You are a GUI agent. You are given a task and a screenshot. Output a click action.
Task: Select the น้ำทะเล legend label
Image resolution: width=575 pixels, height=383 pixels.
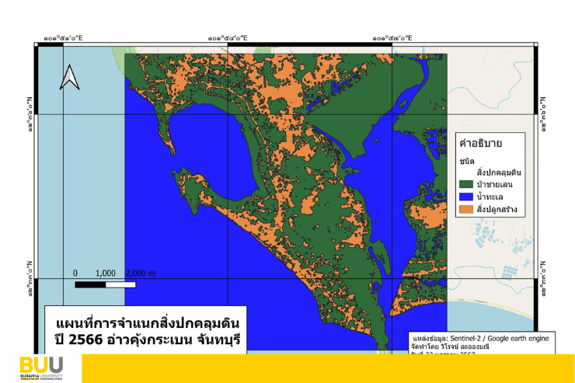pyautogui.click(x=497, y=197)
